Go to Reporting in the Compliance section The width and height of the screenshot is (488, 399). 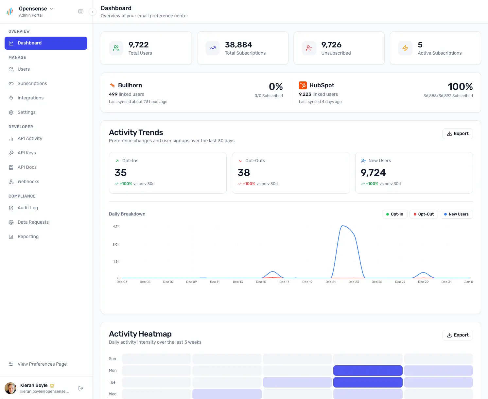28,236
